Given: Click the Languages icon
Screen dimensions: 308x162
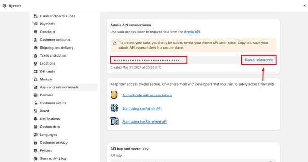Looking at the screenshot, I should pyautogui.click(x=35, y=135).
